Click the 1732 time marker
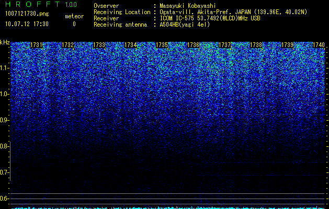Viewport: 329px width, 209px height. 68,45
